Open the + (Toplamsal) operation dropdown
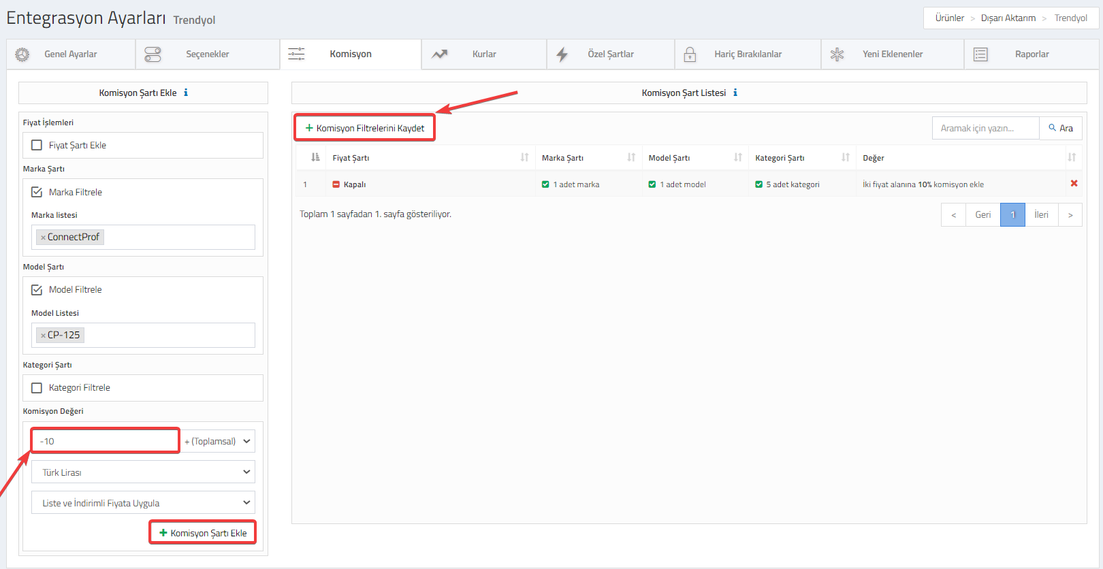1103x569 pixels. [218, 441]
